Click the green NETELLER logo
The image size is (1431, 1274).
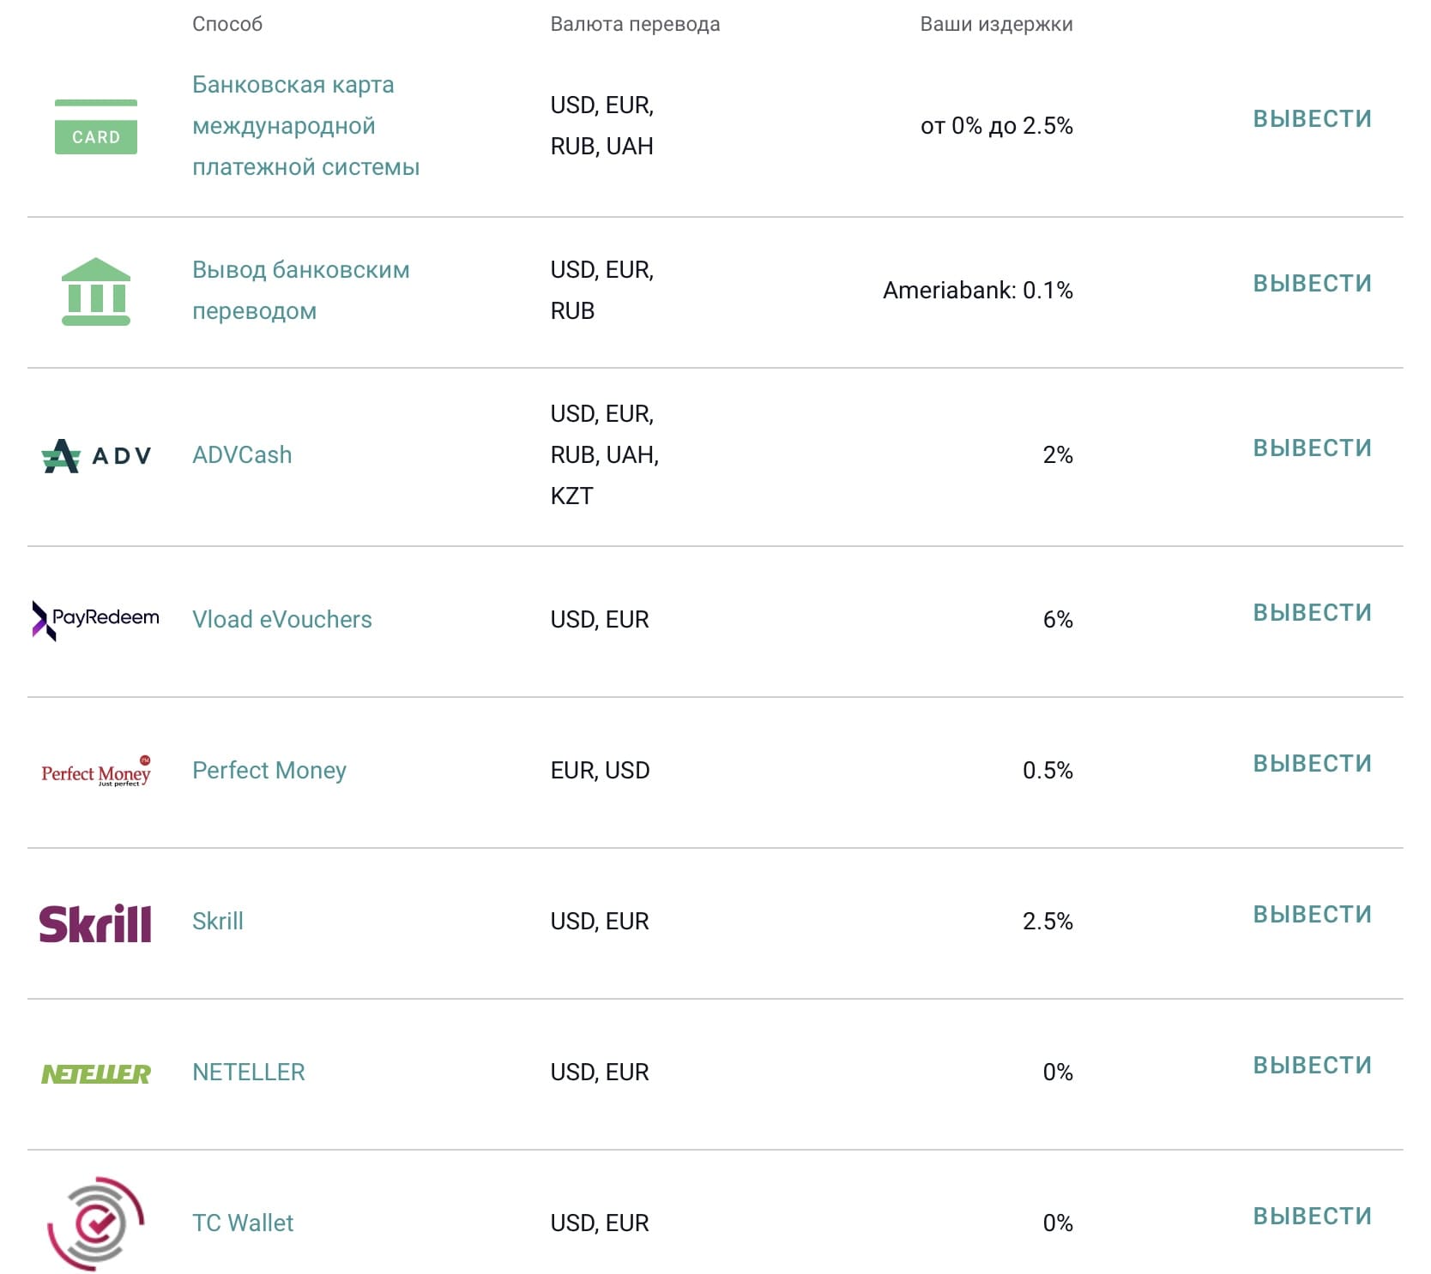(x=96, y=1073)
